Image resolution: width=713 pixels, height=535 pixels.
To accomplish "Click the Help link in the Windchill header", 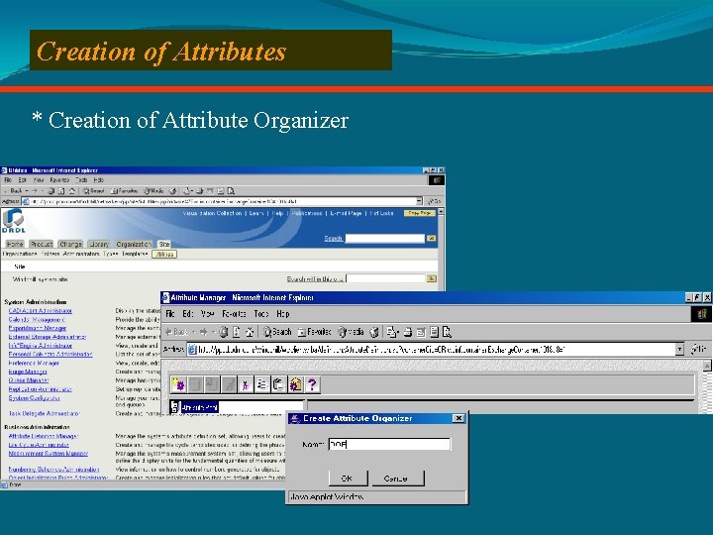I will pos(278,213).
